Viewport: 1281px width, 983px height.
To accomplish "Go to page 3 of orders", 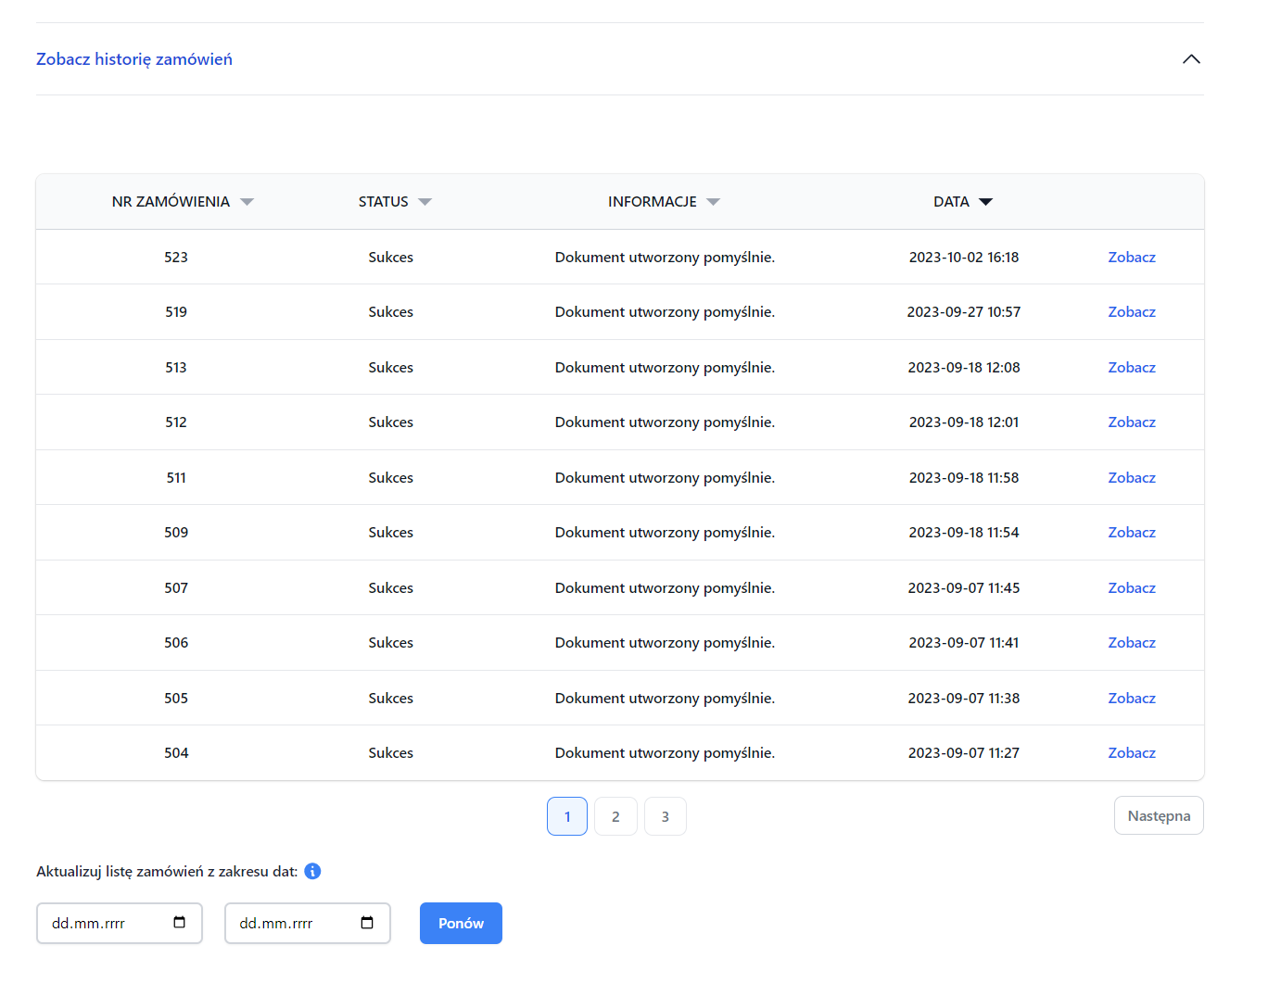I will 666,816.
